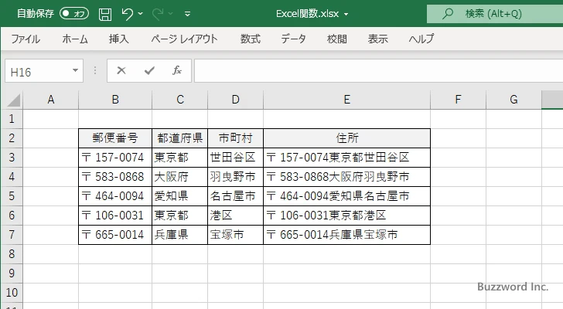
Task: Select column G header
Action: [514, 100]
